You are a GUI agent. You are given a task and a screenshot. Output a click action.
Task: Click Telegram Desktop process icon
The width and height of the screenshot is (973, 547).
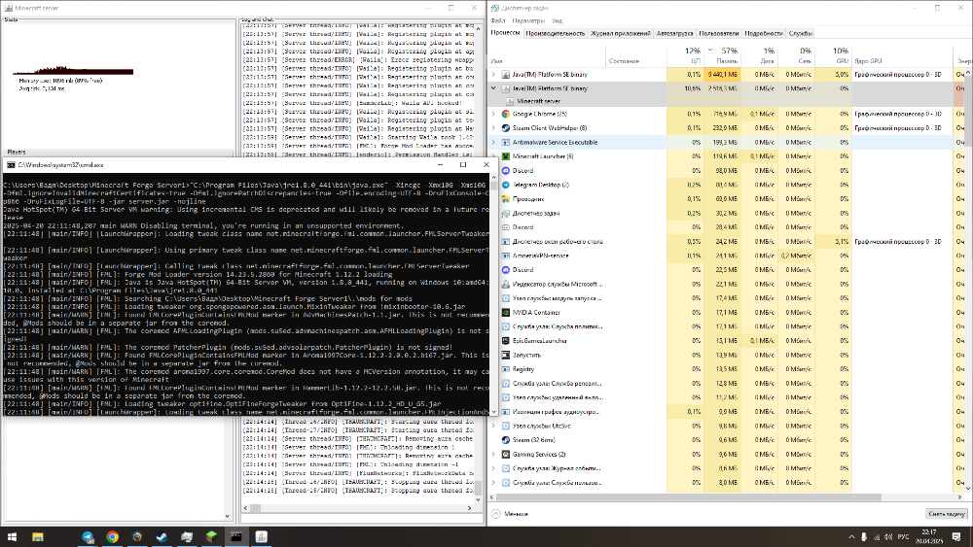click(506, 186)
